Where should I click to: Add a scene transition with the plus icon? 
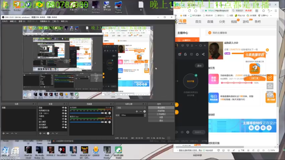137,111
